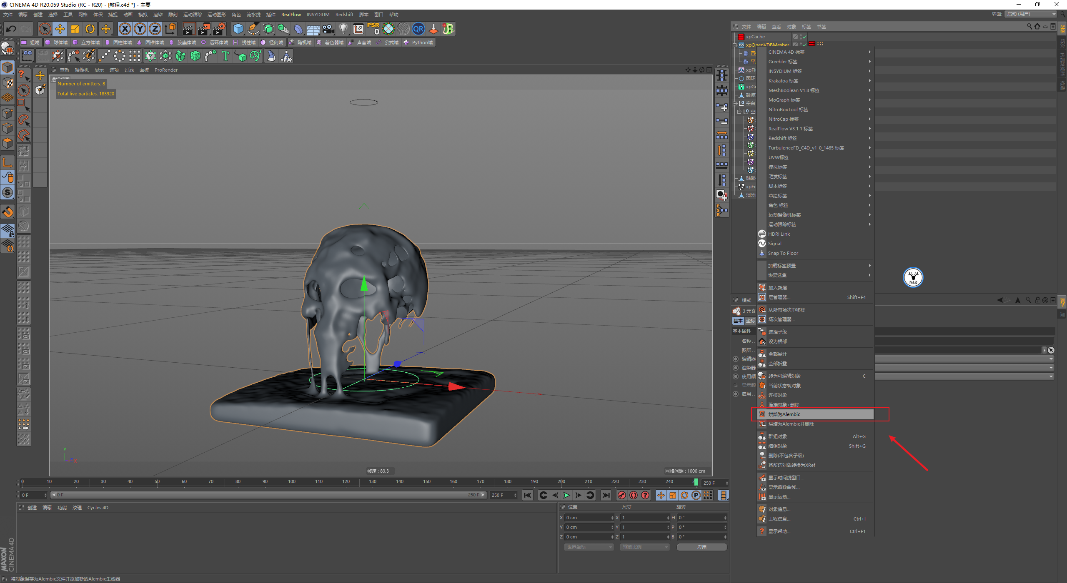Collapse the xpOpenVDBMesher tree node
The height and width of the screenshot is (583, 1067).
[x=735, y=45]
